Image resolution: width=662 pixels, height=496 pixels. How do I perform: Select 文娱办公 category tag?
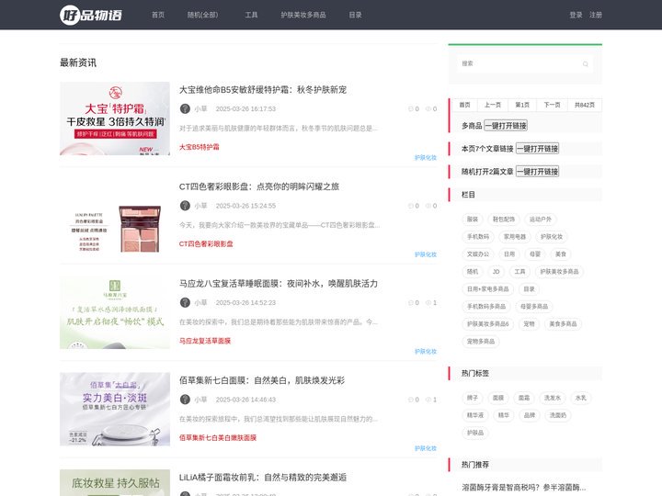click(x=478, y=254)
